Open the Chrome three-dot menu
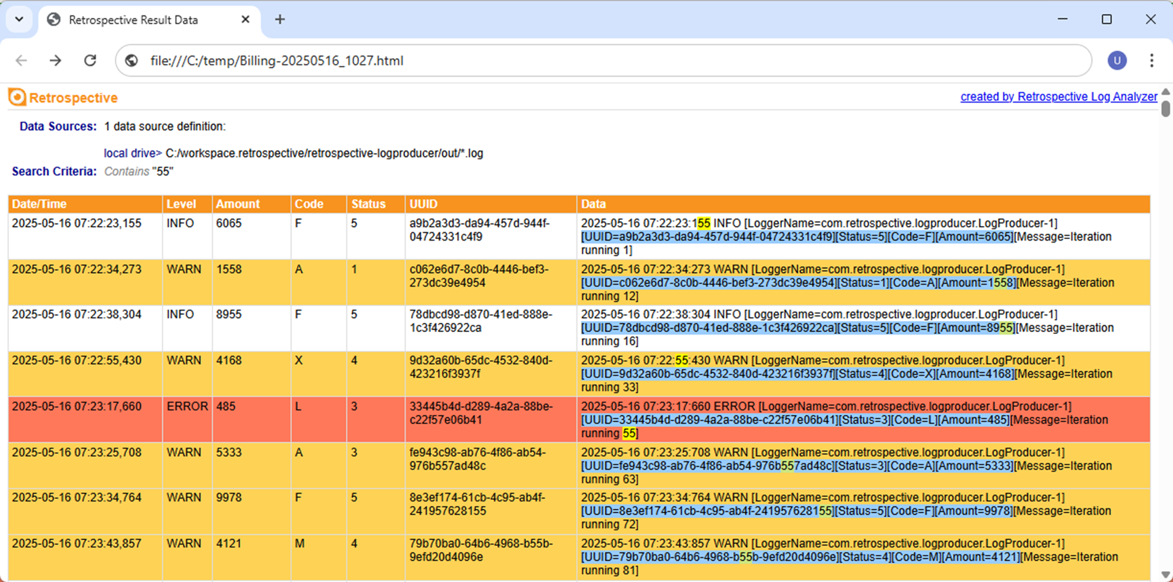Viewport: 1173px width, 582px height. point(1152,60)
